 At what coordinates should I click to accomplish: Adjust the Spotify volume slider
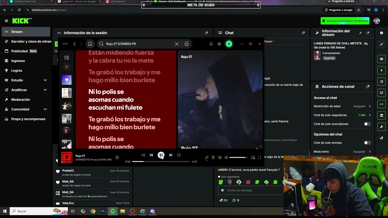click(x=239, y=157)
